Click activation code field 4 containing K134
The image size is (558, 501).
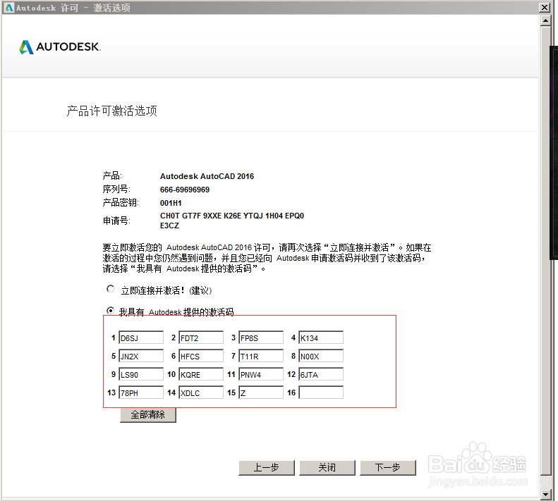(321, 338)
